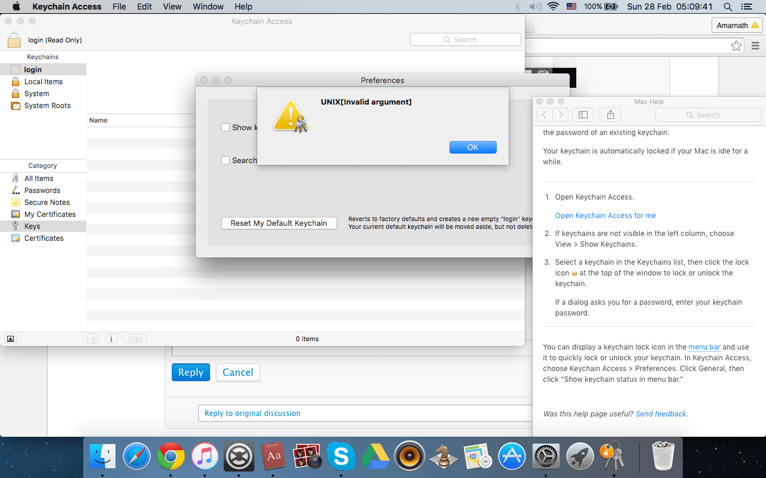Open the Window menu

click(208, 7)
